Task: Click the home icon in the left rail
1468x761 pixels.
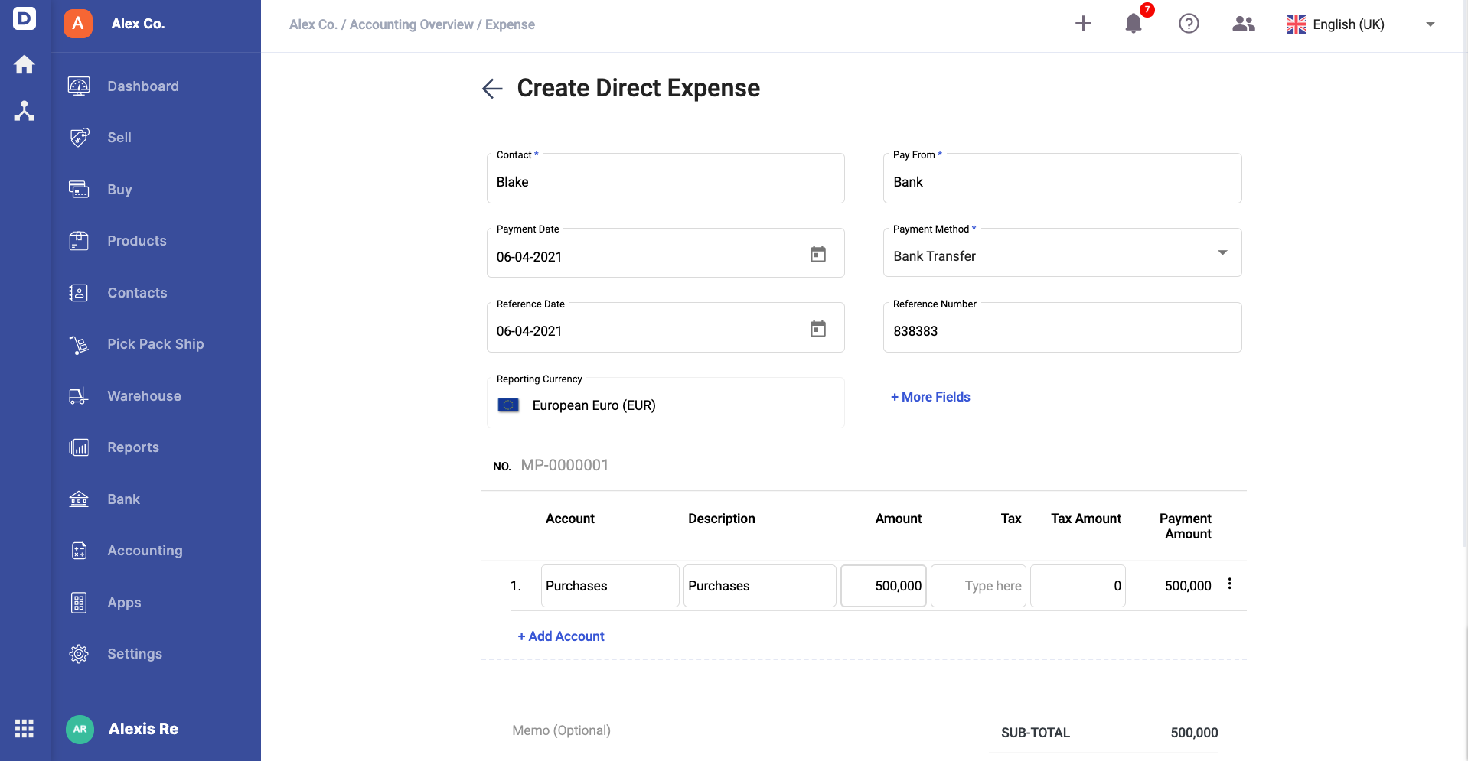Action: click(x=24, y=64)
